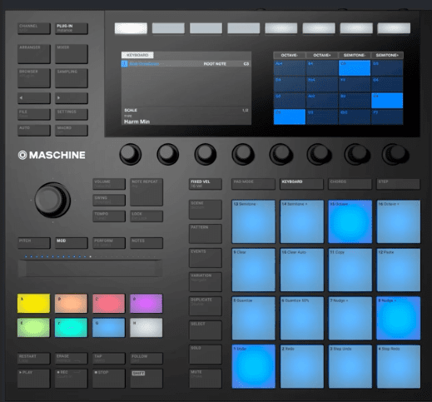Select yellow group A
432x402 pixels.
click(x=34, y=303)
